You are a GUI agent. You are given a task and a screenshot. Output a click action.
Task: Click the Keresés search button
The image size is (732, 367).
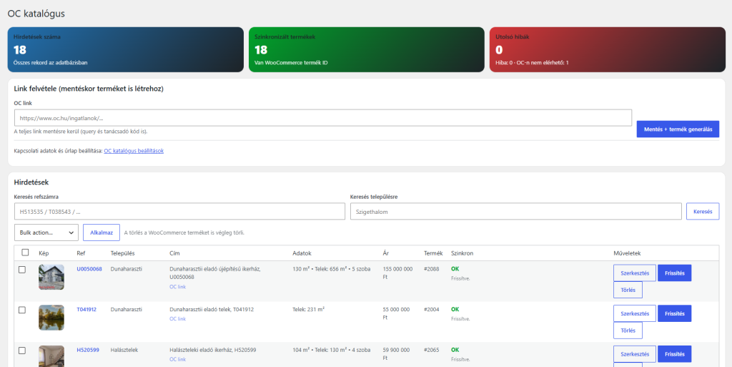click(703, 212)
